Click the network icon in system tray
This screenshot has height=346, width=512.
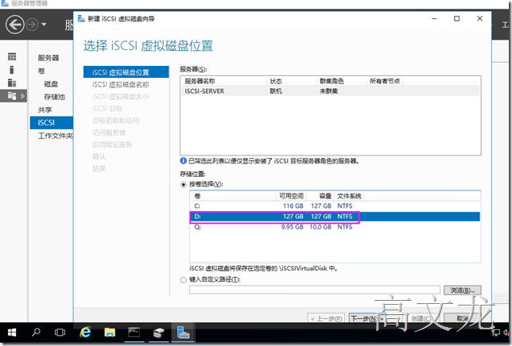495,333
